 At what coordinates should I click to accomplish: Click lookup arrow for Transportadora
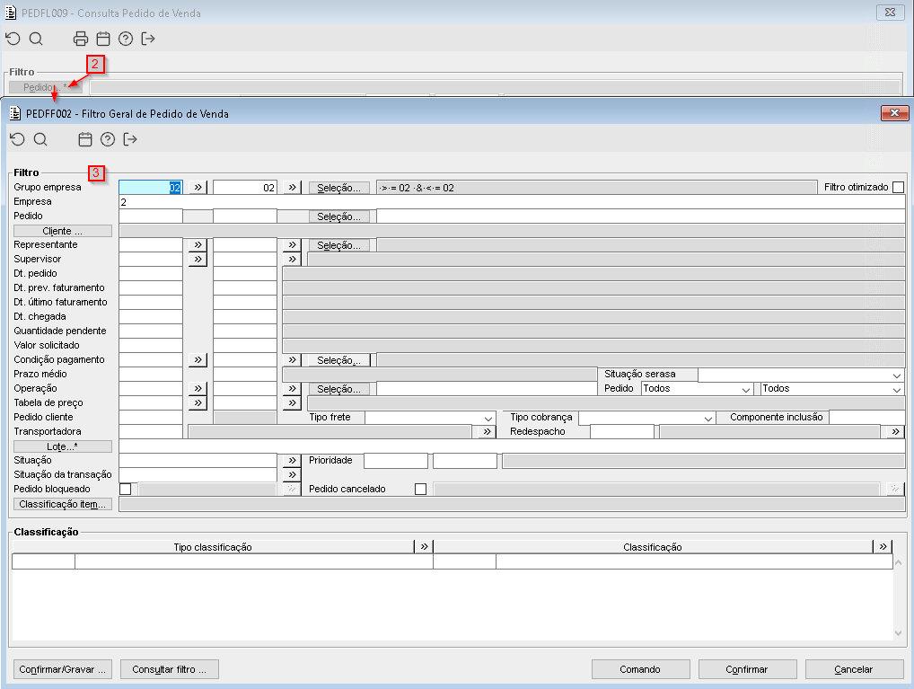487,432
